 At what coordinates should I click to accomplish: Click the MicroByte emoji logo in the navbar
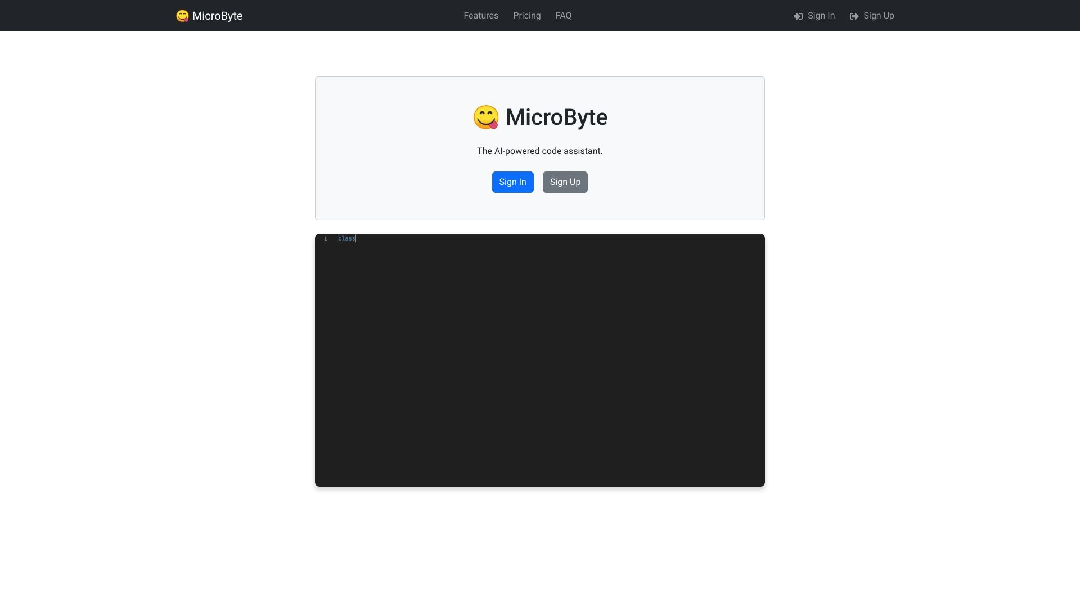click(x=182, y=15)
